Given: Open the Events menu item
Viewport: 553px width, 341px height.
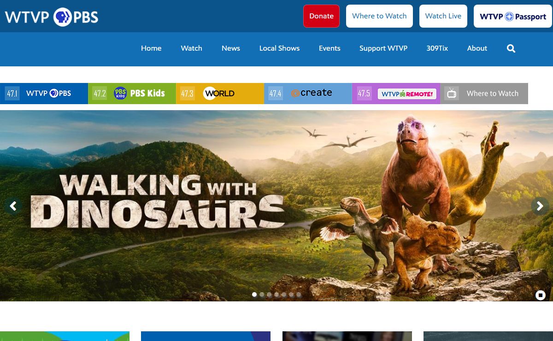Looking at the screenshot, I should pyautogui.click(x=329, y=48).
